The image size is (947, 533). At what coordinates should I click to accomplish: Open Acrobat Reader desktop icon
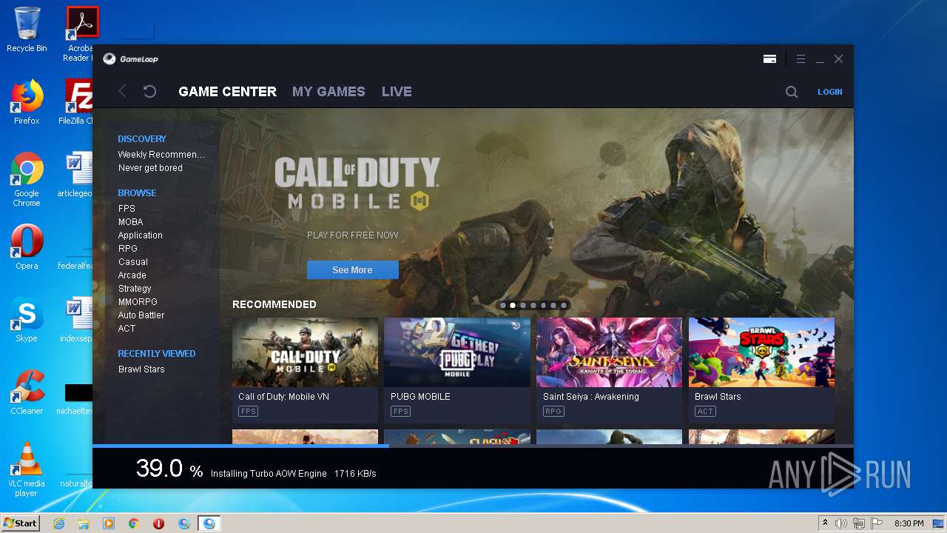click(x=80, y=34)
